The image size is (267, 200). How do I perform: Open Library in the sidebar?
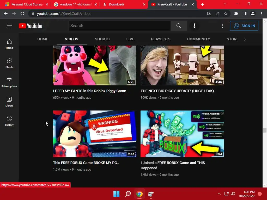click(9, 102)
